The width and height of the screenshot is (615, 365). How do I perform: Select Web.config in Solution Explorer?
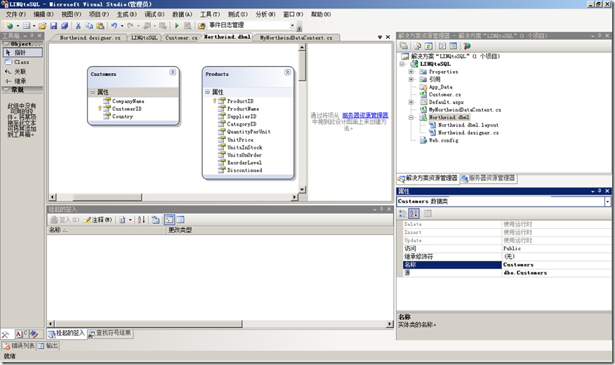point(443,140)
